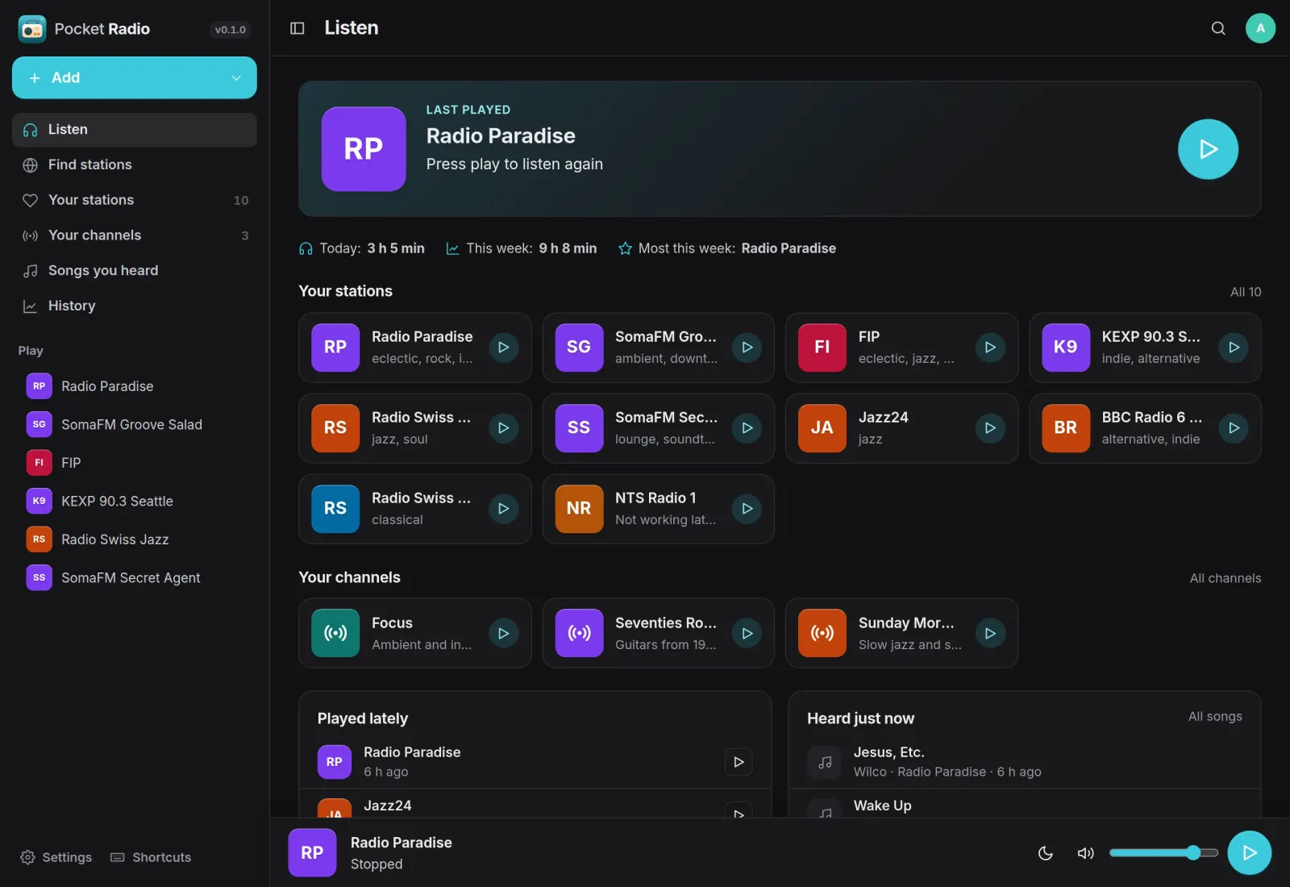Select Radio Swiss Jazz in Play list

pos(135,539)
